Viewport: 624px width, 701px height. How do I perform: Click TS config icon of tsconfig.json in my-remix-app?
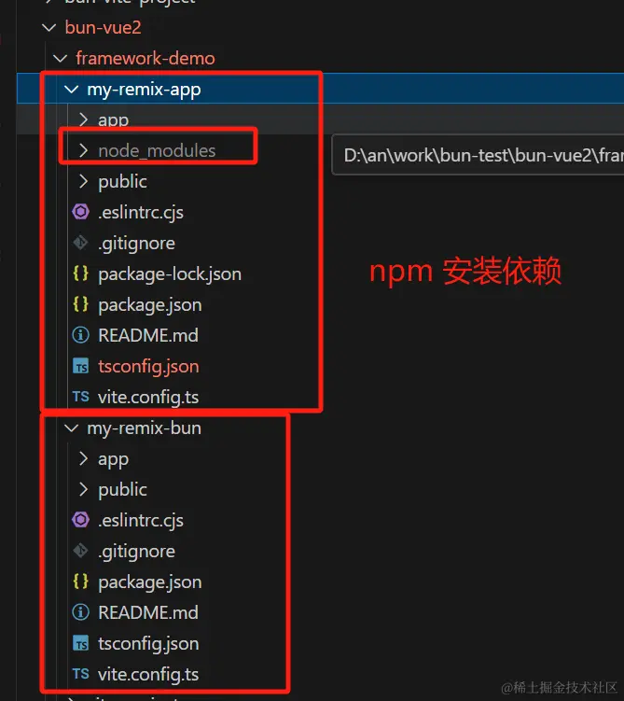pos(81,367)
